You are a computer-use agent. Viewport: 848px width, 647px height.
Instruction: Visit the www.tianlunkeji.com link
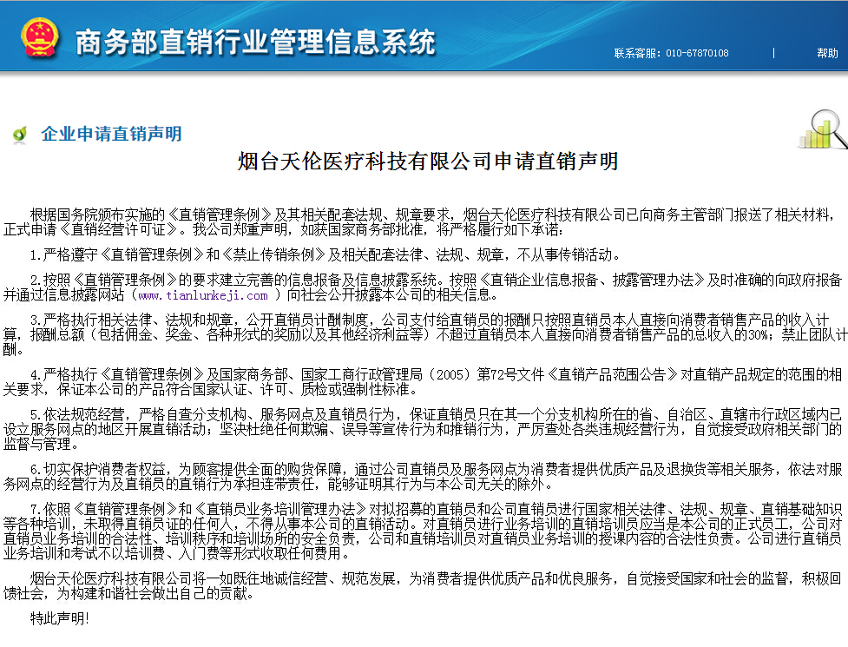pos(203,295)
